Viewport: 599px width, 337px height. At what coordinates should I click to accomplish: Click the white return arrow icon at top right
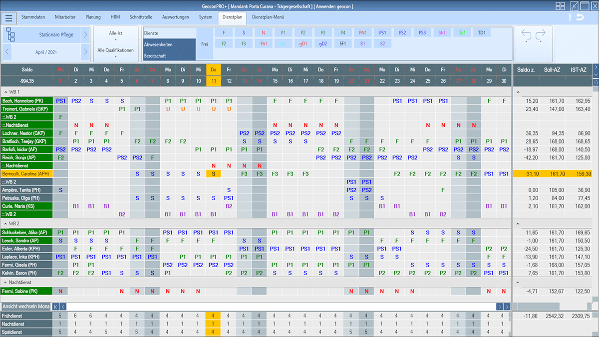click(580, 18)
